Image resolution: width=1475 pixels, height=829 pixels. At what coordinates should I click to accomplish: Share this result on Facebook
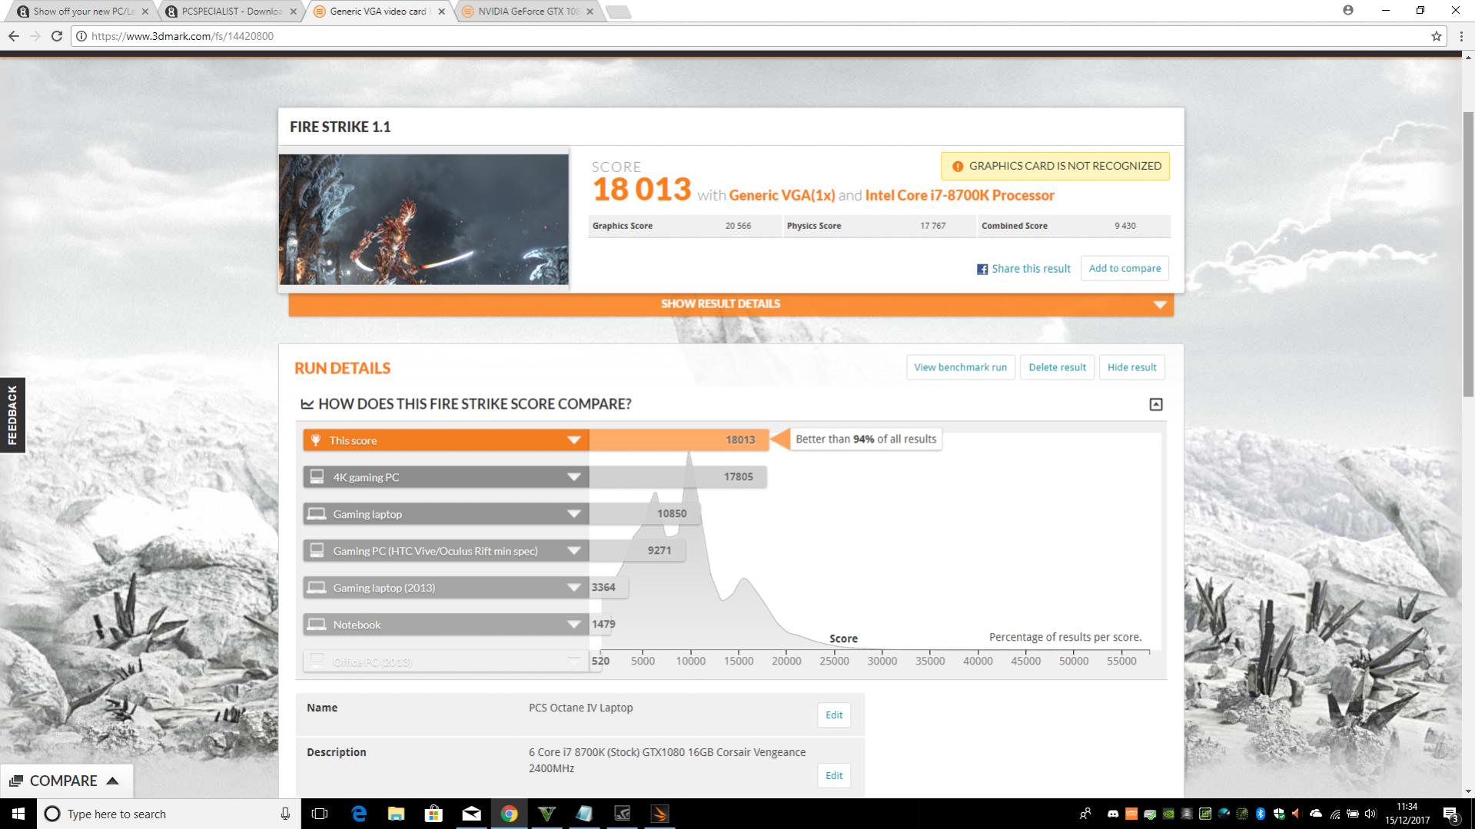click(x=1023, y=269)
